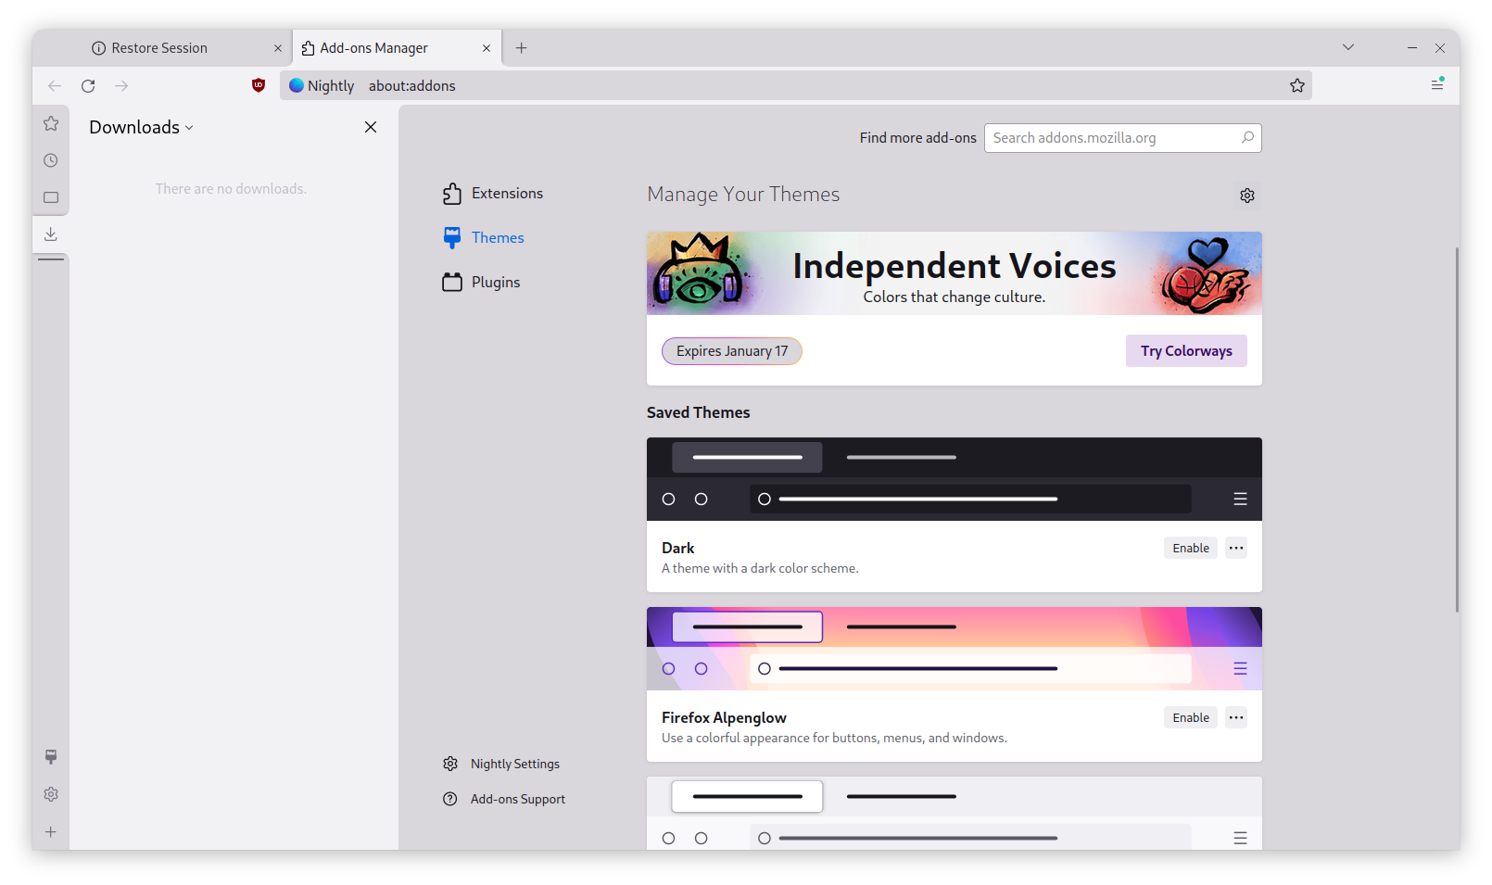Enable the Dark theme
This screenshot has height=885, width=1492.
(x=1191, y=548)
